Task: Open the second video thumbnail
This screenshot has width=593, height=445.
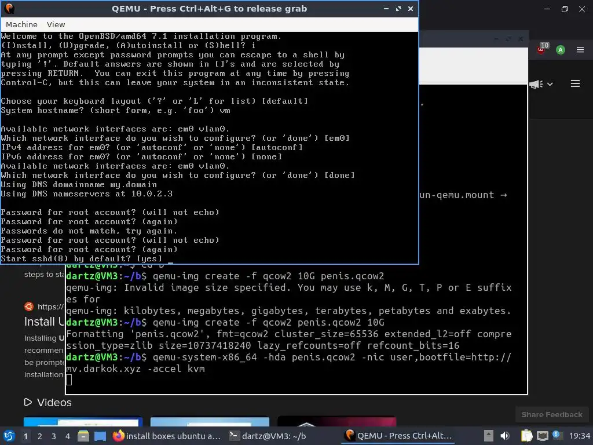Action: point(210,421)
